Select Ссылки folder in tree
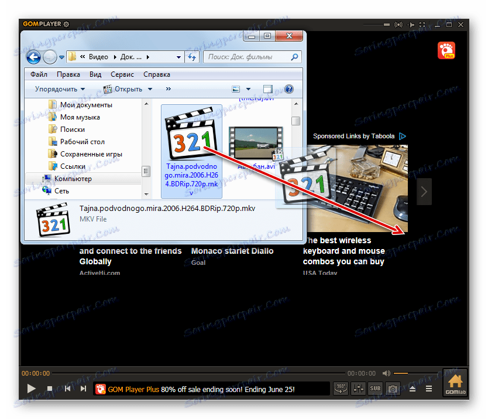 coord(73,166)
